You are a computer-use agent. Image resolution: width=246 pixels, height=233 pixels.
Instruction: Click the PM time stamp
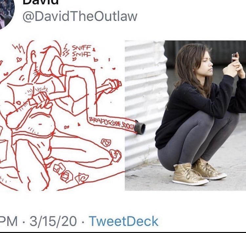pos(9,221)
